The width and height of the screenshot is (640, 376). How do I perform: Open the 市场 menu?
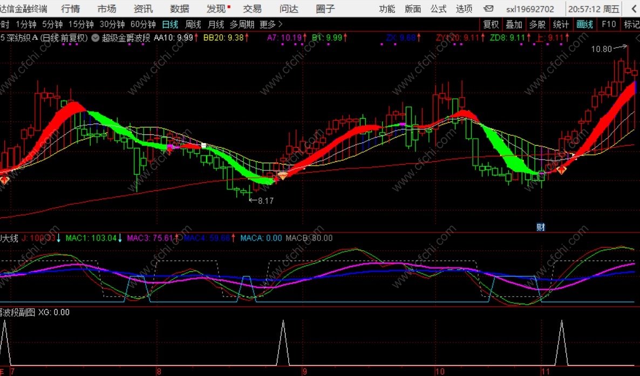(x=107, y=9)
